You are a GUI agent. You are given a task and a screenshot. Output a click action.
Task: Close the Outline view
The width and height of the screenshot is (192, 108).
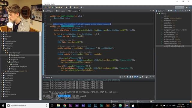coord(164,11)
